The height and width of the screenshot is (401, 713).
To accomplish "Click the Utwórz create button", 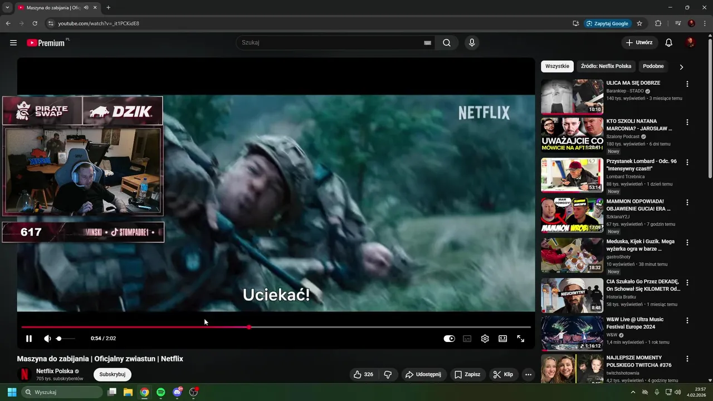I will pyautogui.click(x=639, y=43).
